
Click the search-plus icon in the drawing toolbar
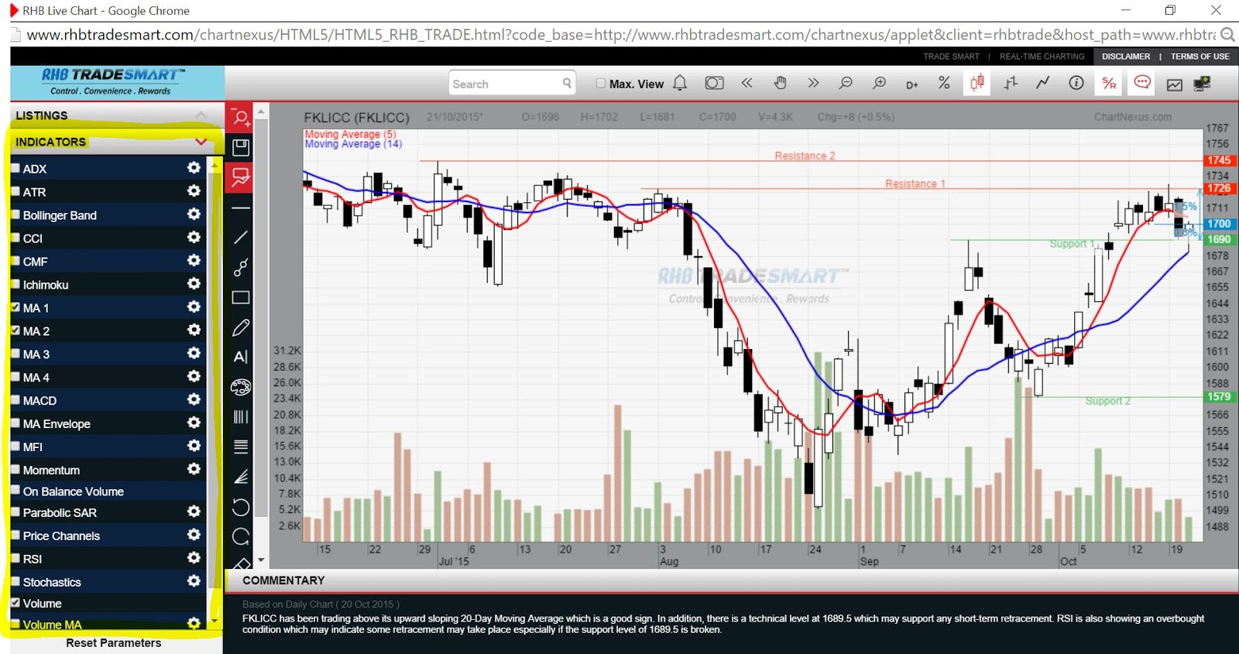tap(241, 118)
